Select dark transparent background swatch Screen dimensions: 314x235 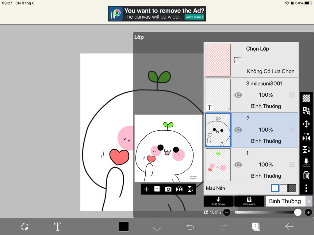pyautogui.click(x=292, y=188)
